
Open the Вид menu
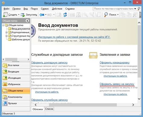click(x=26, y=9)
